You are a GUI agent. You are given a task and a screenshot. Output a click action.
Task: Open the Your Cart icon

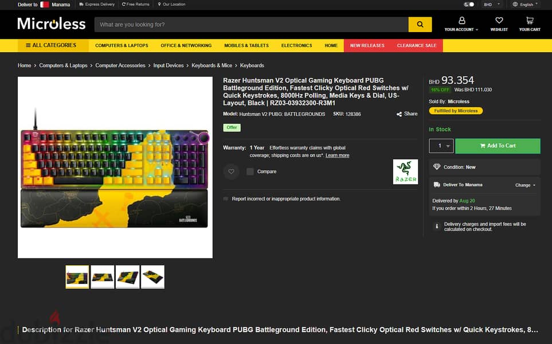[x=530, y=21]
